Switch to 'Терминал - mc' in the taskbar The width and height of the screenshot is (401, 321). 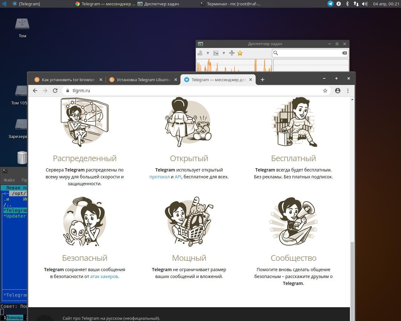click(x=231, y=4)
